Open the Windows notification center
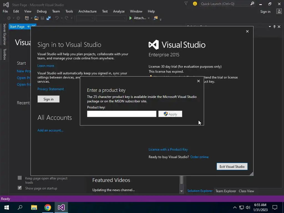The width and height of the screenshot is (284, 213). [275, 207]
